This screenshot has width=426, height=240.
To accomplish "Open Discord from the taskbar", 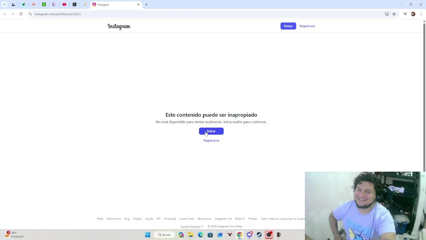I will (250, 235).
